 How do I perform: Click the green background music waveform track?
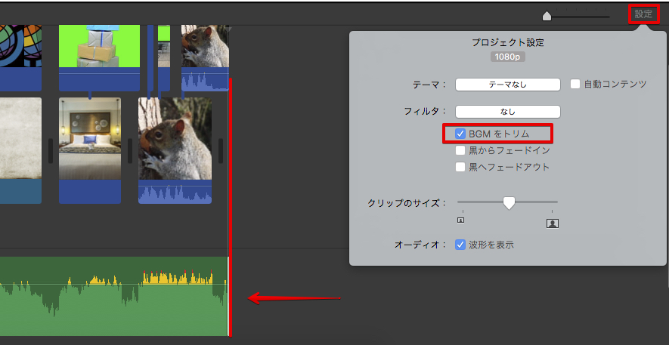113,296
